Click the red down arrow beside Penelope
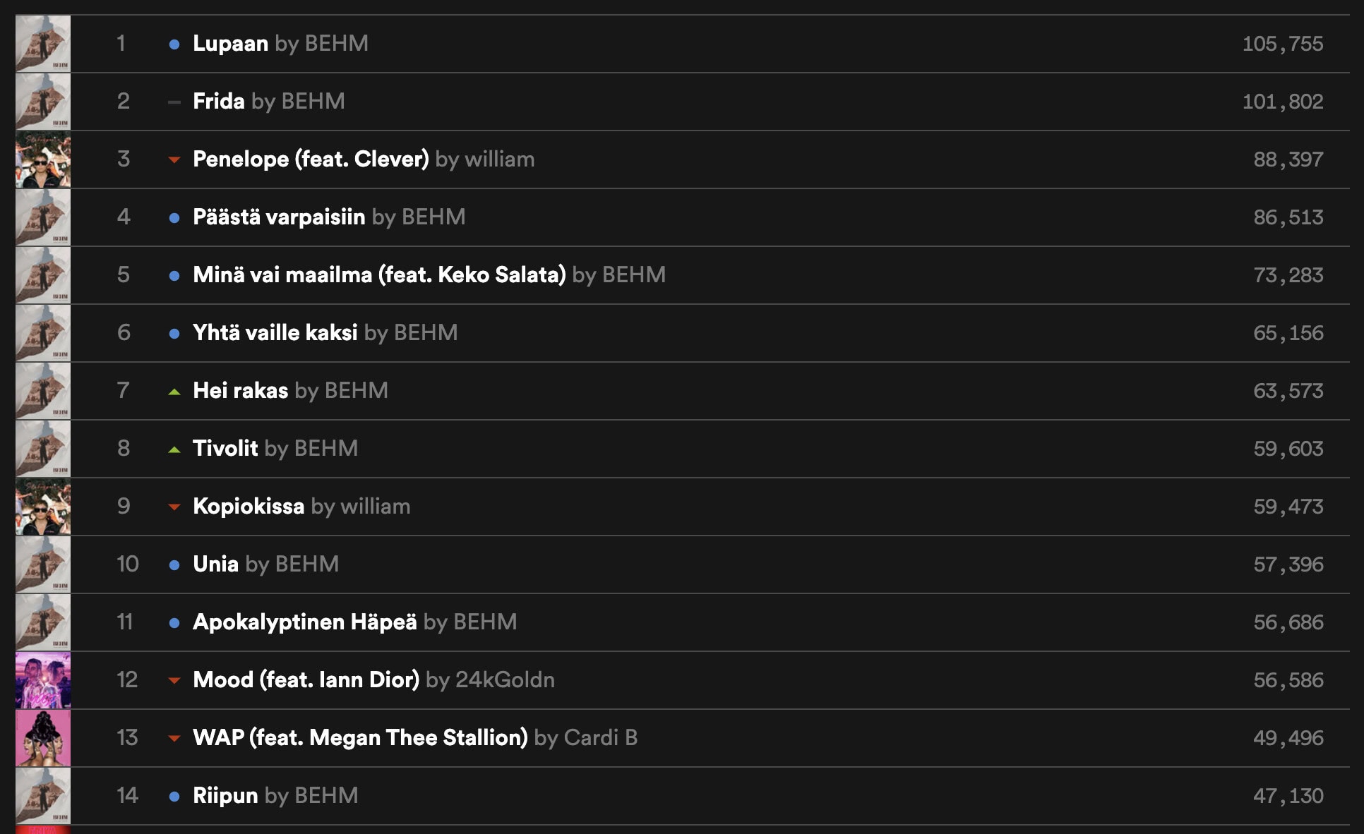 click(174, 160)
